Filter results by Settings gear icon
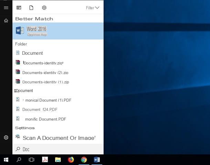This screenshot has height=165, width=210. coord(44,8)
